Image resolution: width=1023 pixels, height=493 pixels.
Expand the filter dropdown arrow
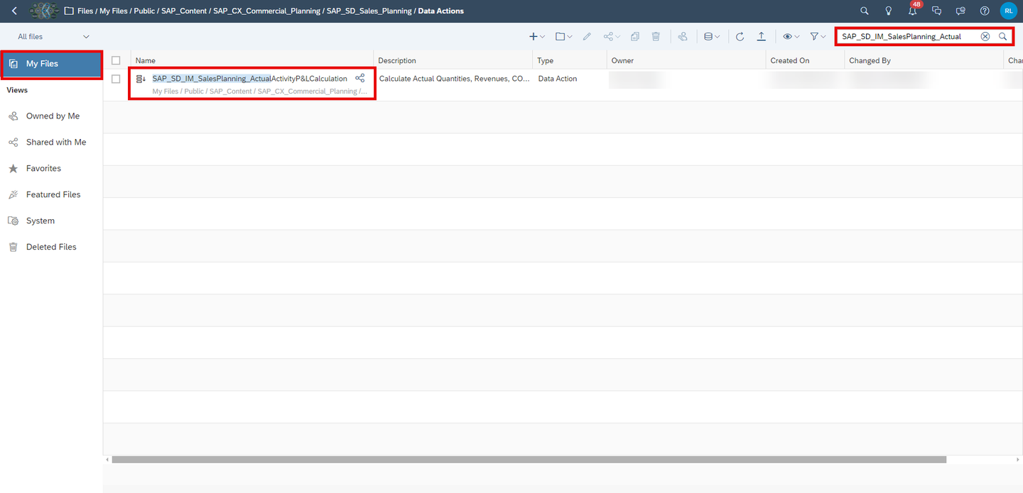coord(823,37)
